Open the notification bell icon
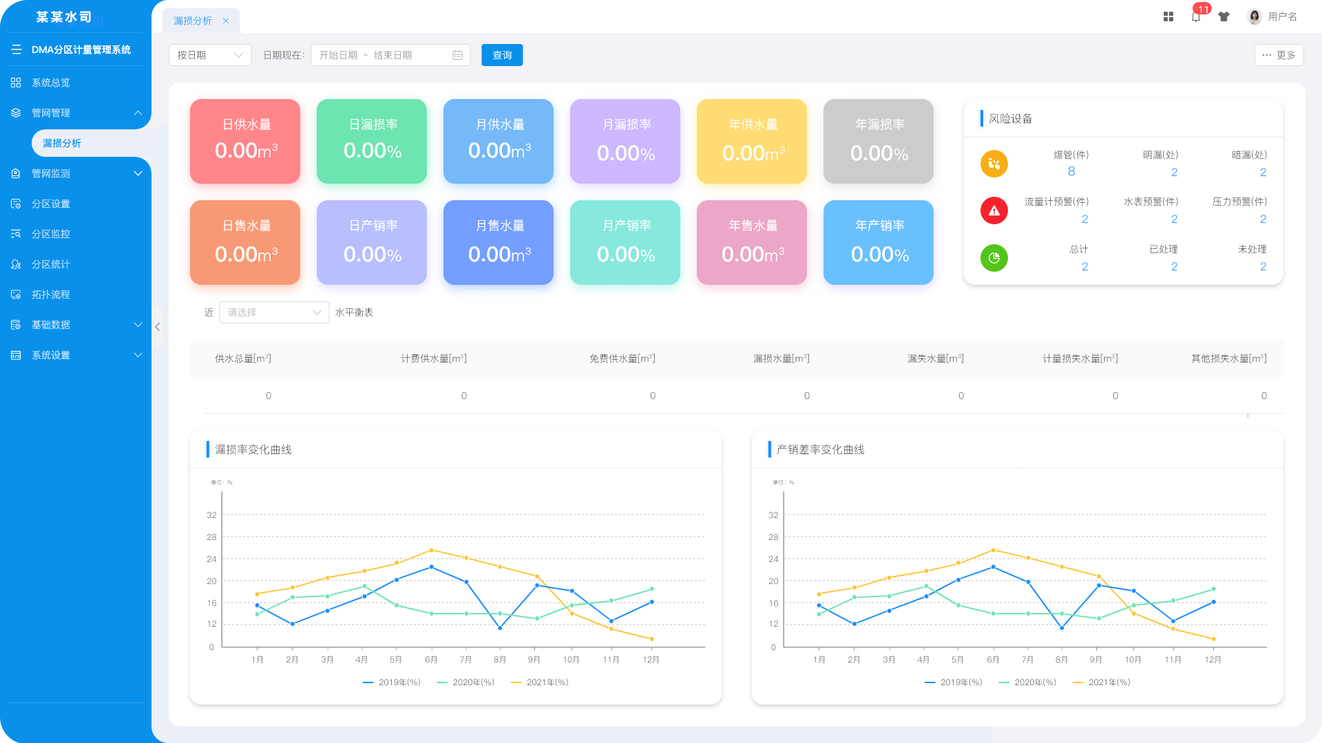This screenshot has width=1322, height=743. (x=1196, y=17)
